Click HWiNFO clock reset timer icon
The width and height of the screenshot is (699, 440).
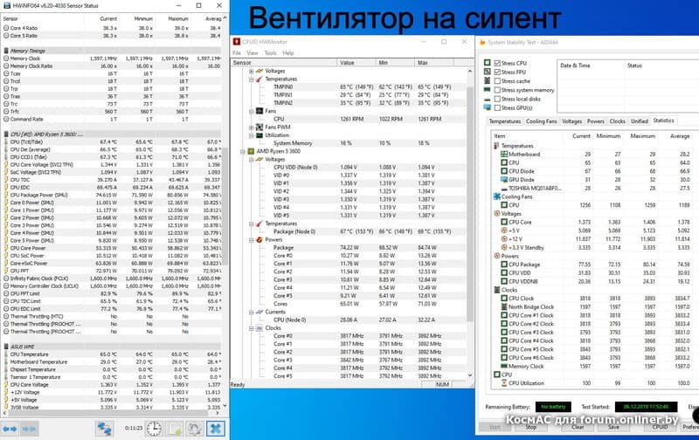point(154,429)
